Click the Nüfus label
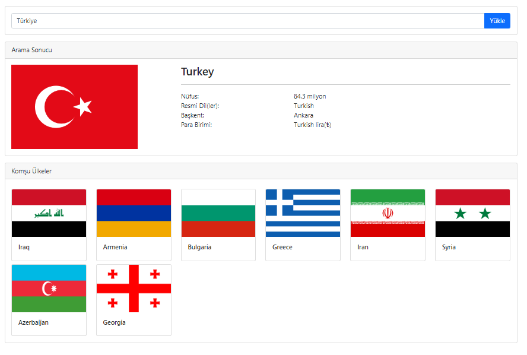527x355 pixels. pyautogui.click(x=190, y=97)
